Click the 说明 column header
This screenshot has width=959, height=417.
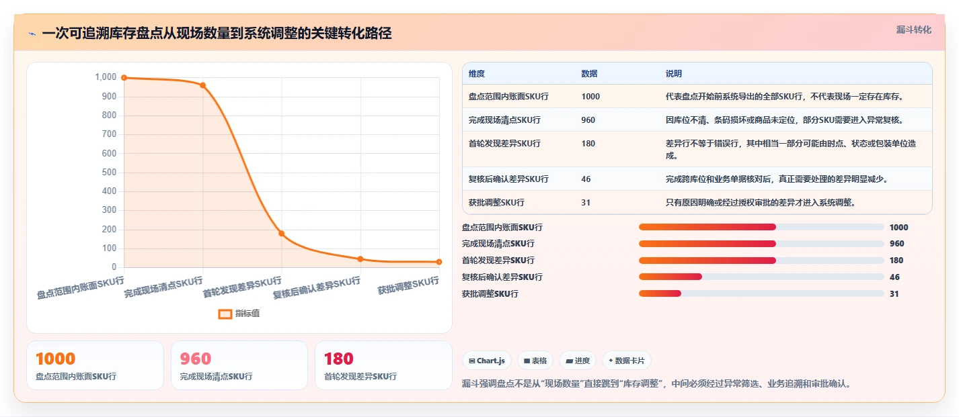[x=674, y=74]
